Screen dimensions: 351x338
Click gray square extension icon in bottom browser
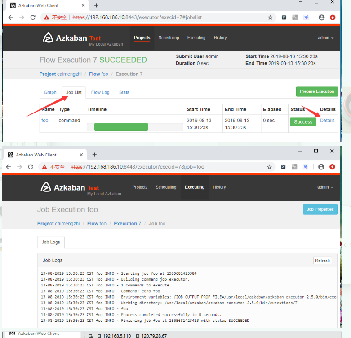pos(294,167)
